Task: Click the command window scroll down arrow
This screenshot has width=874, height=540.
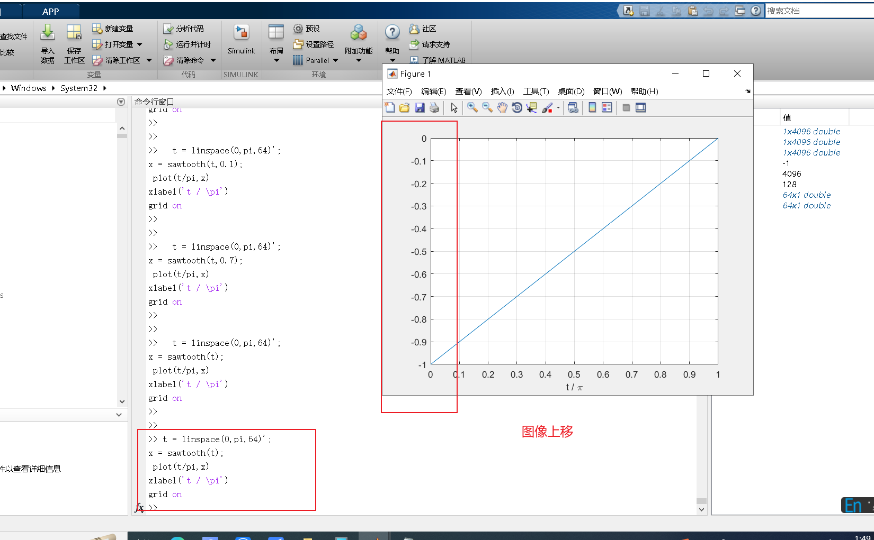Action: coord(701,509)
